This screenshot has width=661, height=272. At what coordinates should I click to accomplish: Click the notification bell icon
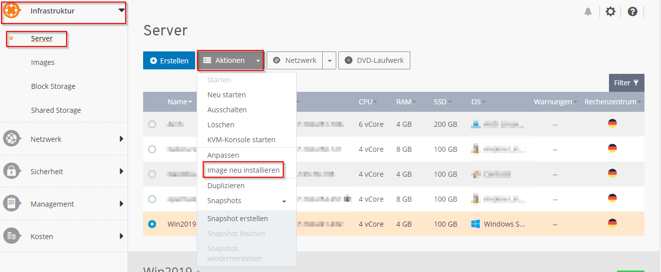point(588,11)
